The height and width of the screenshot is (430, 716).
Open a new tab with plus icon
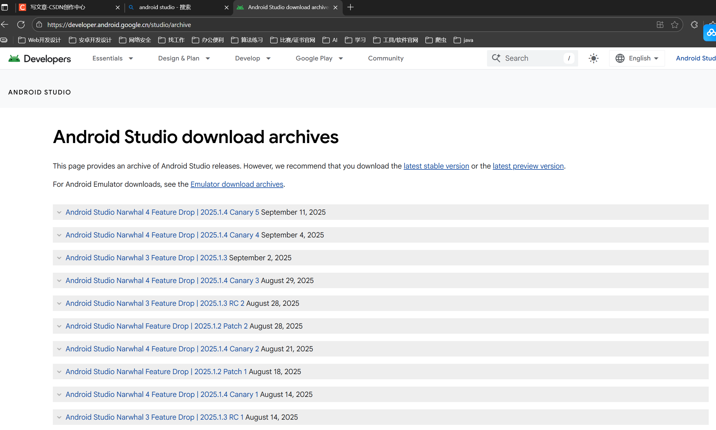pos(350,7)
